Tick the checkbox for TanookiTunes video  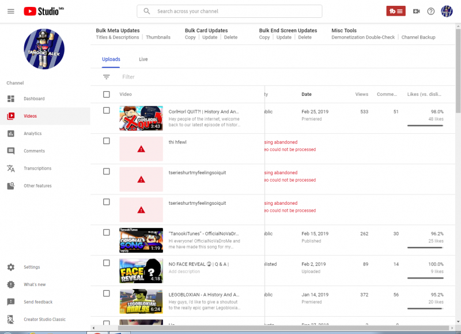pyautogui.click(x=106, y=232)
